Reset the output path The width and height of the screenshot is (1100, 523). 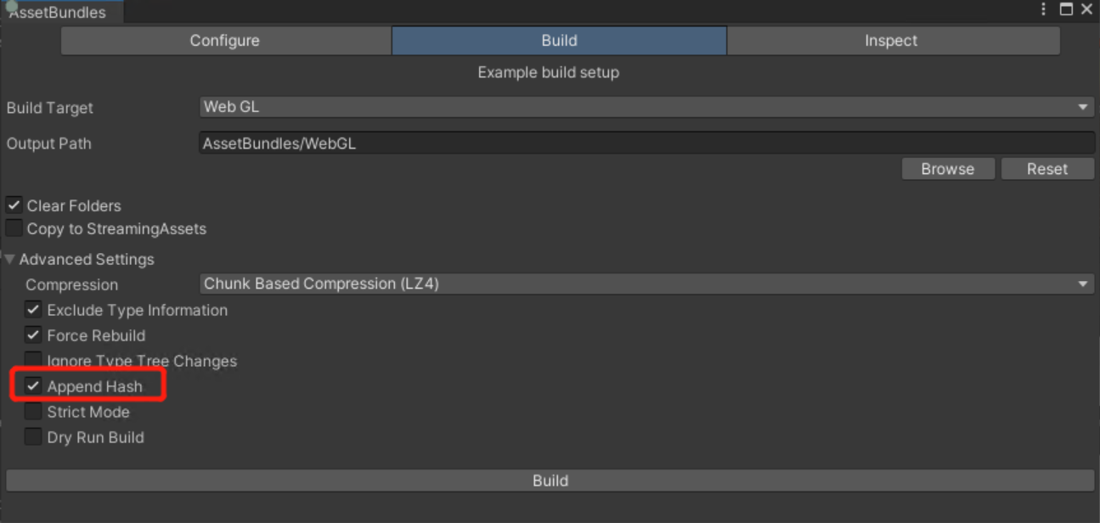click(1046, 169)
